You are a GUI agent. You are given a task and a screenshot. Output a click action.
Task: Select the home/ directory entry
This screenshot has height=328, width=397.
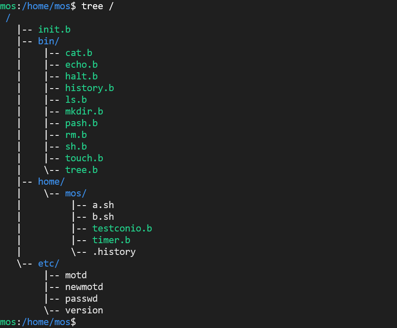(x=51, y=181)
